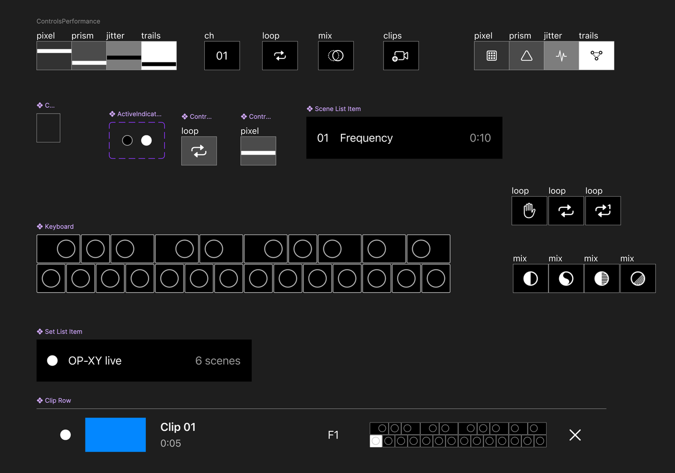Click the highlighted white key in Clip Row keyboard

(x=376, y=441)
